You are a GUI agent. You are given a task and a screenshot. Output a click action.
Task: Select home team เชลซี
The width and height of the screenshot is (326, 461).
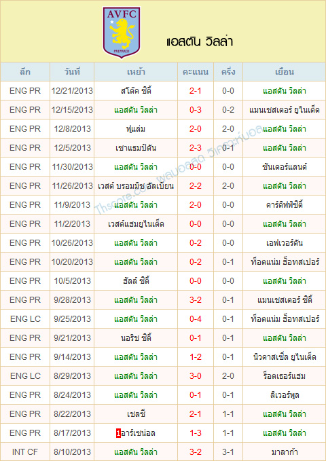[x=136, y=414]
